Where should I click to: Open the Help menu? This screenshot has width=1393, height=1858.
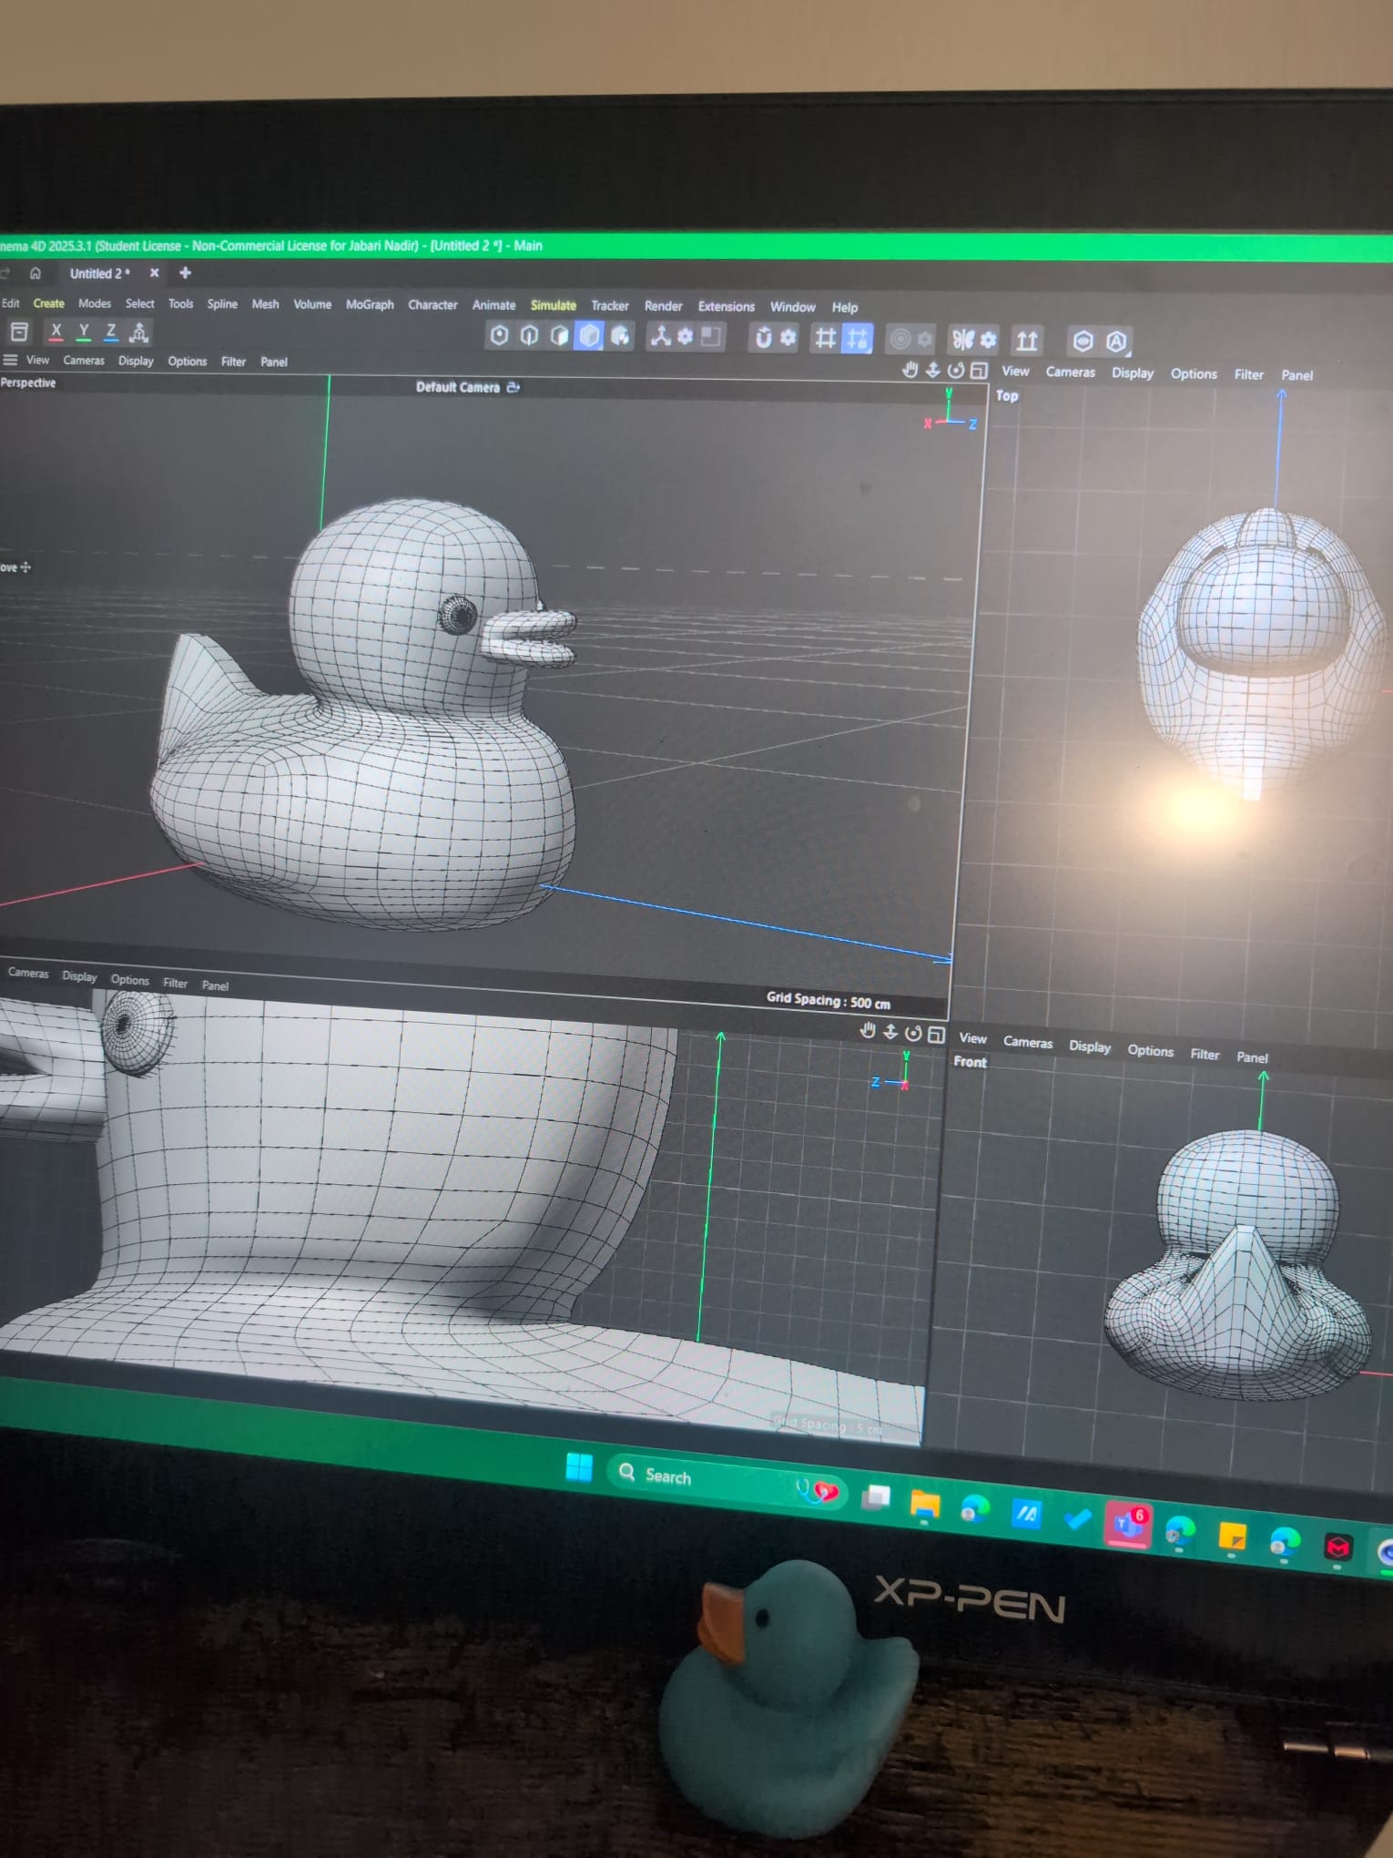844,308
